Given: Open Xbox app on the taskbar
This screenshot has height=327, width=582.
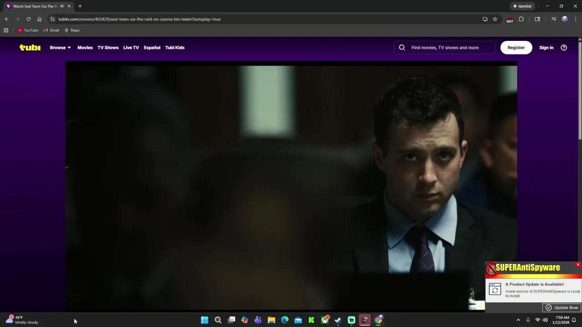Looking at the screenshot, I should click(x=325, y=320).
